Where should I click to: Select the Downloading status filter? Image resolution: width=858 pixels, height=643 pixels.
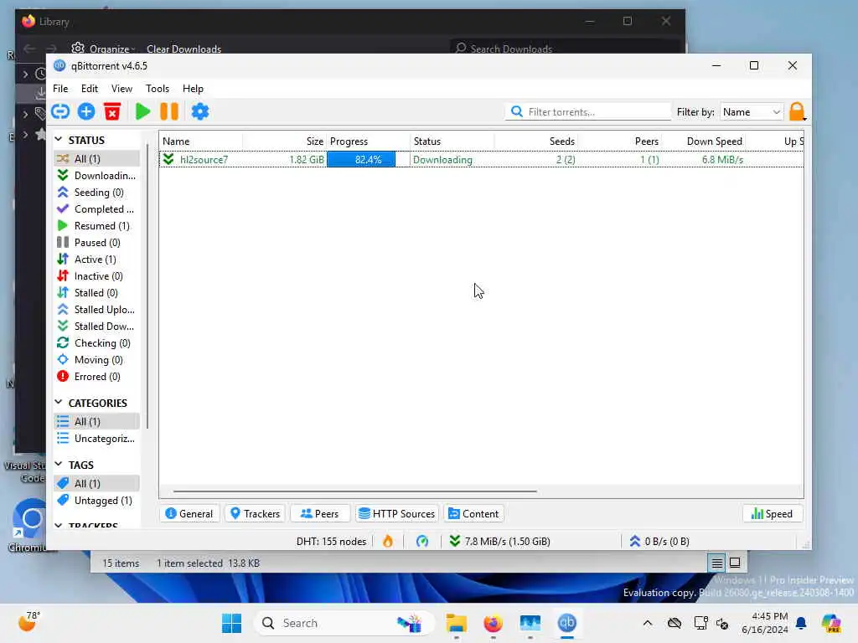[96, 176]
